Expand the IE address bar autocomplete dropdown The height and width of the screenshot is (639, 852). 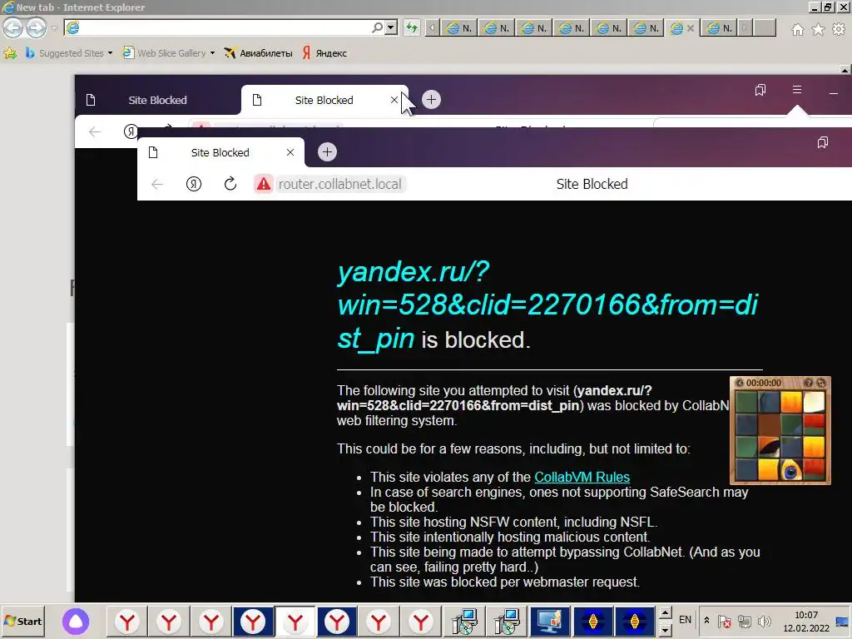pyautogui.click(x=391, y=27)
